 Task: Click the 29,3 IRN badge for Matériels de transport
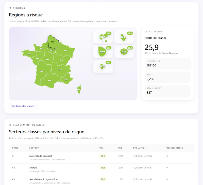click(103, 156)
